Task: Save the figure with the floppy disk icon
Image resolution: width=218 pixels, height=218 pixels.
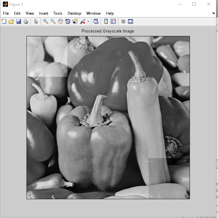Action: (19, 22)
